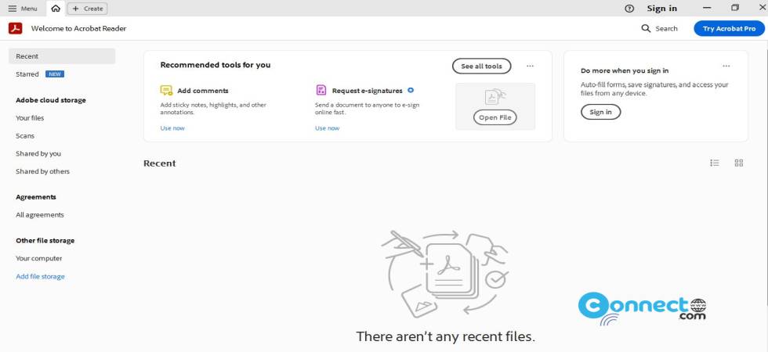Open Starred in the sidebar
Screen dimensions: 768x352
tap(27, 74)
